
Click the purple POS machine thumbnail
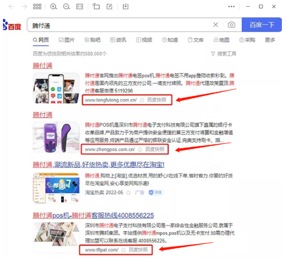coord(56,137)
